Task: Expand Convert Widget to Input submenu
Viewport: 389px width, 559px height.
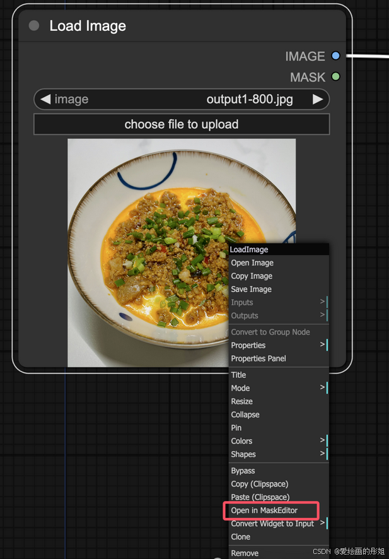Action: pos(278,523)
